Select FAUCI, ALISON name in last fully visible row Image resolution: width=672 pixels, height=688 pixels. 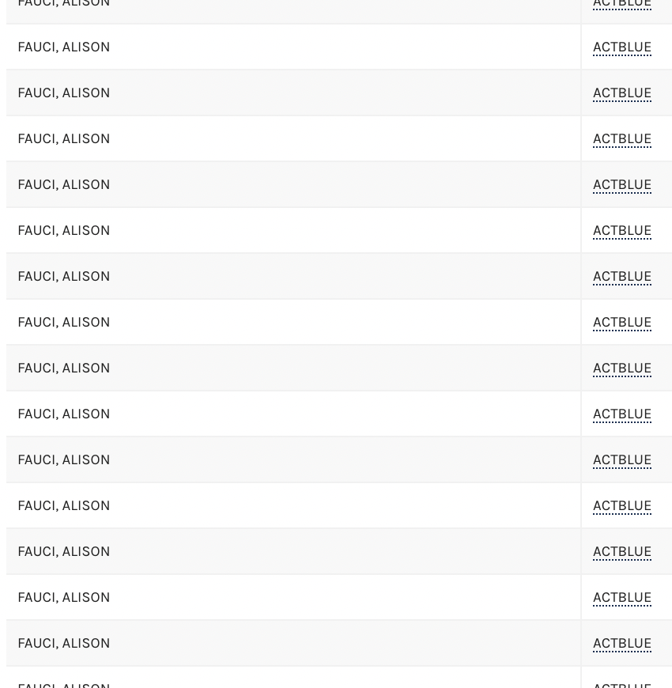(x=64, y=644)
